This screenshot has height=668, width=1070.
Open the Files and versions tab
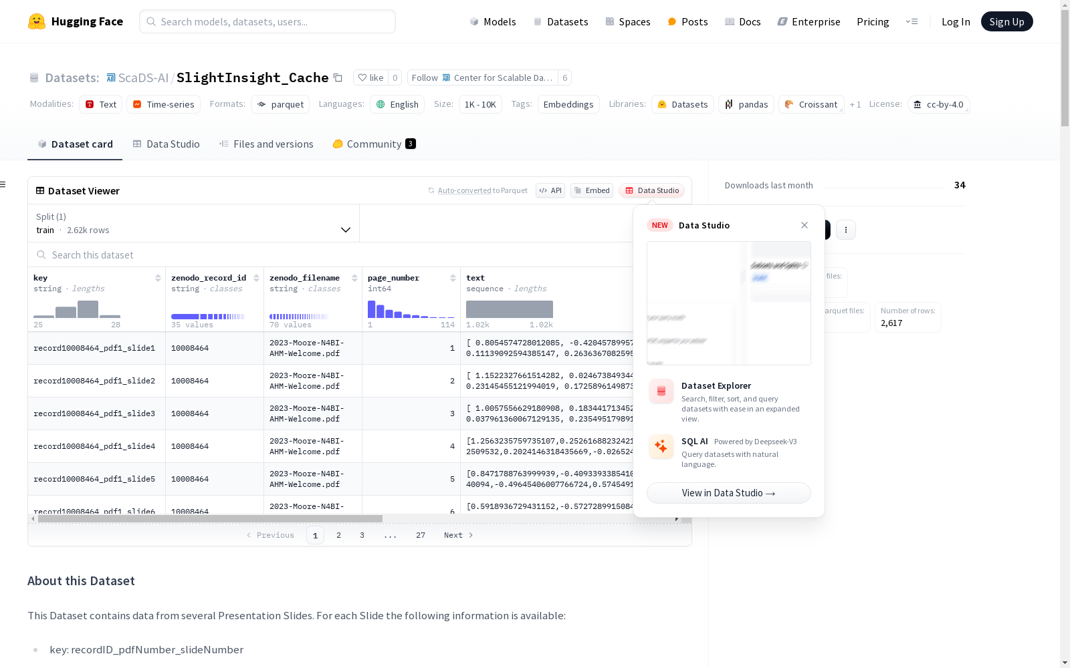[266, 144]
